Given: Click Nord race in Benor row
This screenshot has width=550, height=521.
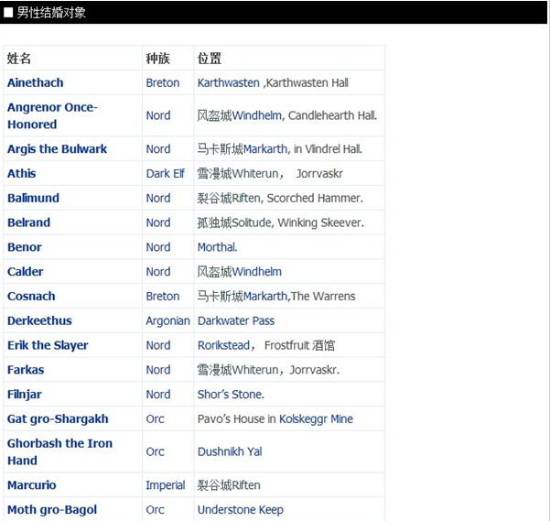Looking at the screenshot, I should (158, 247).
